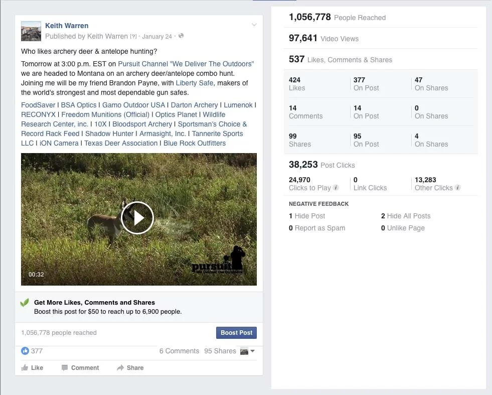Click the 00:32 video duration label
The height and width of the screenshot is (395, 492).
pyautogui.click(x=36, y=275)
